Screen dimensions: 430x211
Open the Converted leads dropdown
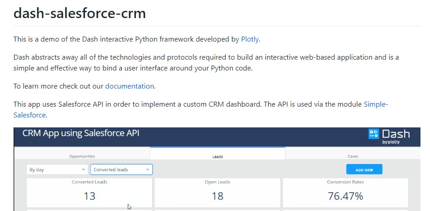click(x=121, y=169)
